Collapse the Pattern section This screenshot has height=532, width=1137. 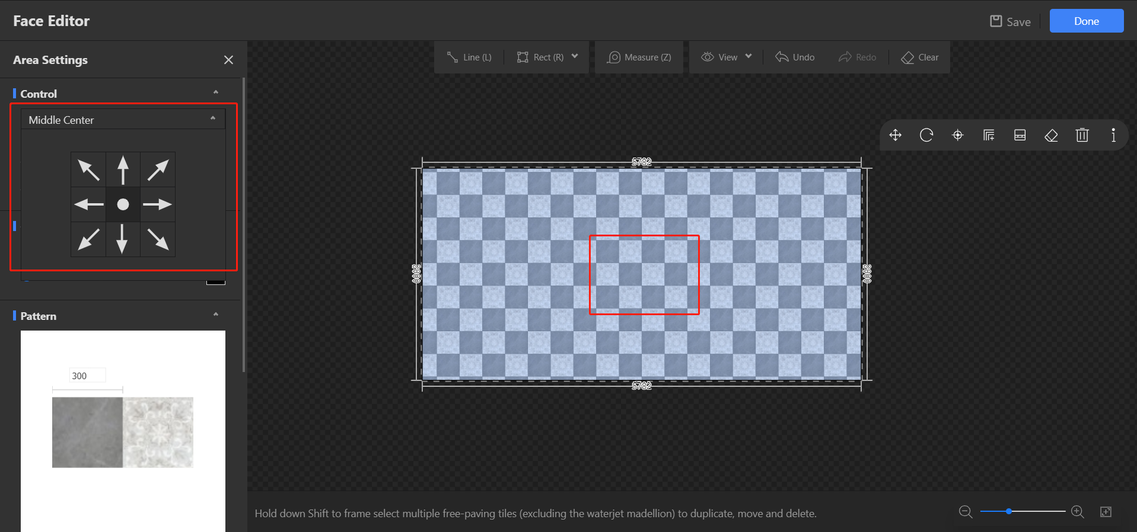click(x=215, y=315)
